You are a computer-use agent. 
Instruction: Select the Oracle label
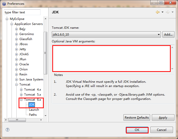[x=24, y=64]
